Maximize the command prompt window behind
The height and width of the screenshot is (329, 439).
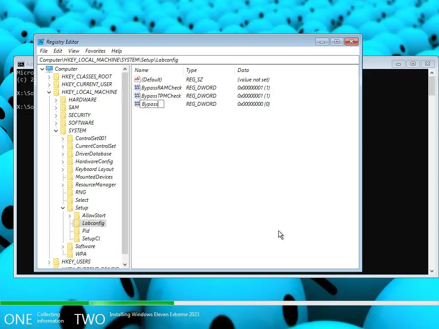pos(413,64)
